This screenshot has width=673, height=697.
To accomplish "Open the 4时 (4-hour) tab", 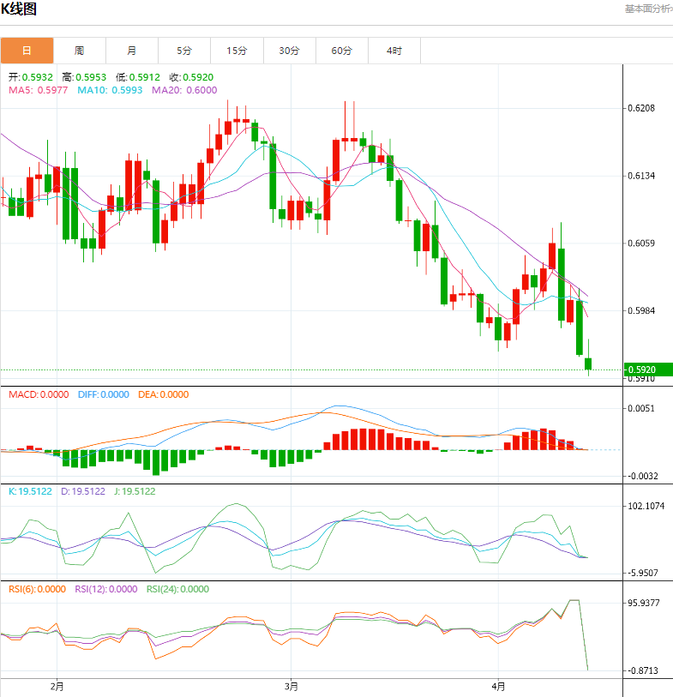I will (x=394, y=51).
